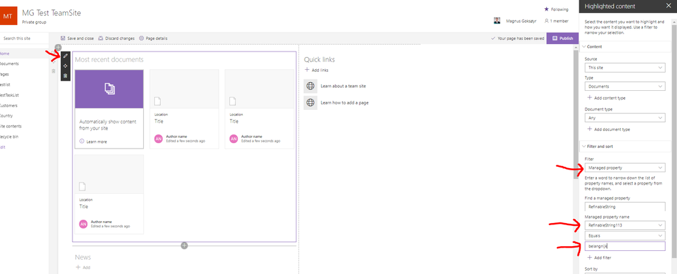Click the delete web part trash icon
The image size is (677, 274).
[66, 76]
